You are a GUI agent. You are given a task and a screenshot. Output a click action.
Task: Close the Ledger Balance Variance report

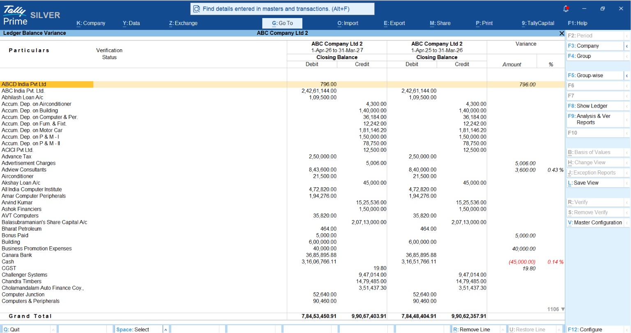pyautogui.click(x=562, y=33)
